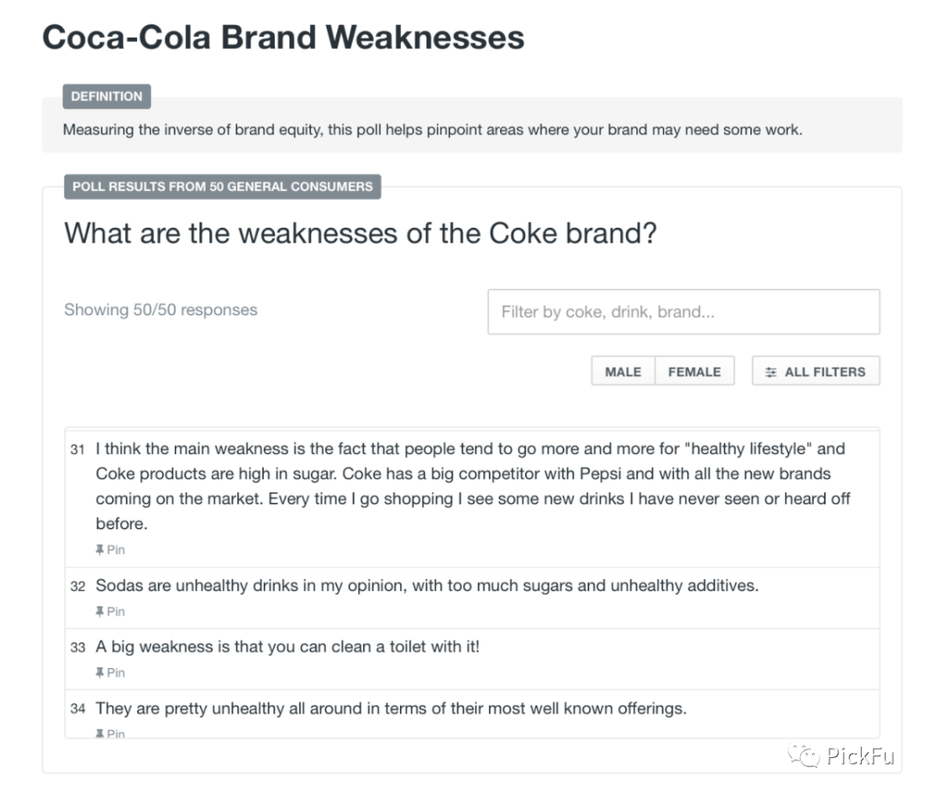Click the Coke brand weaknesses question title
The height and width of the screenshot is (794, 925).
point(361,233)
